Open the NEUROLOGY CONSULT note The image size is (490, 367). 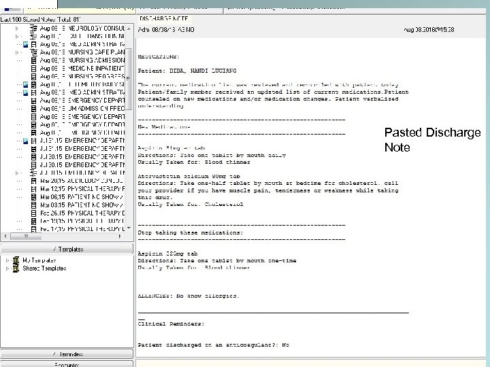(82, 29)
